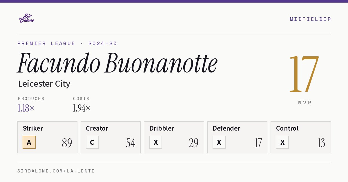Select the X grade badge under Control
The image size is (348, 182).
[x=282, y=142]
